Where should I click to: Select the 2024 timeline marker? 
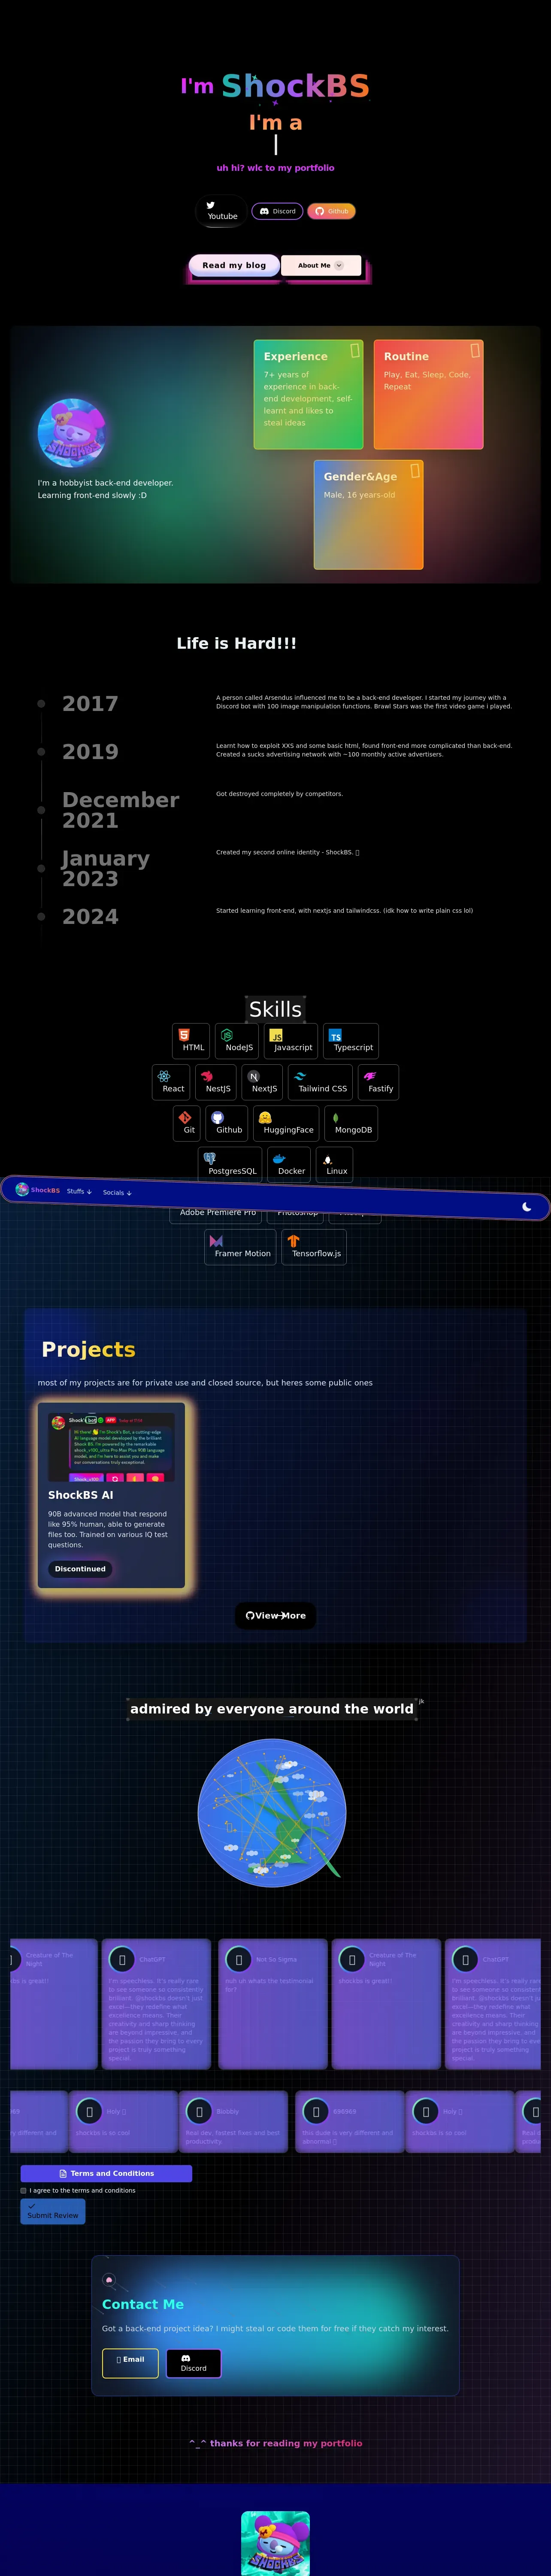(41, 917)
